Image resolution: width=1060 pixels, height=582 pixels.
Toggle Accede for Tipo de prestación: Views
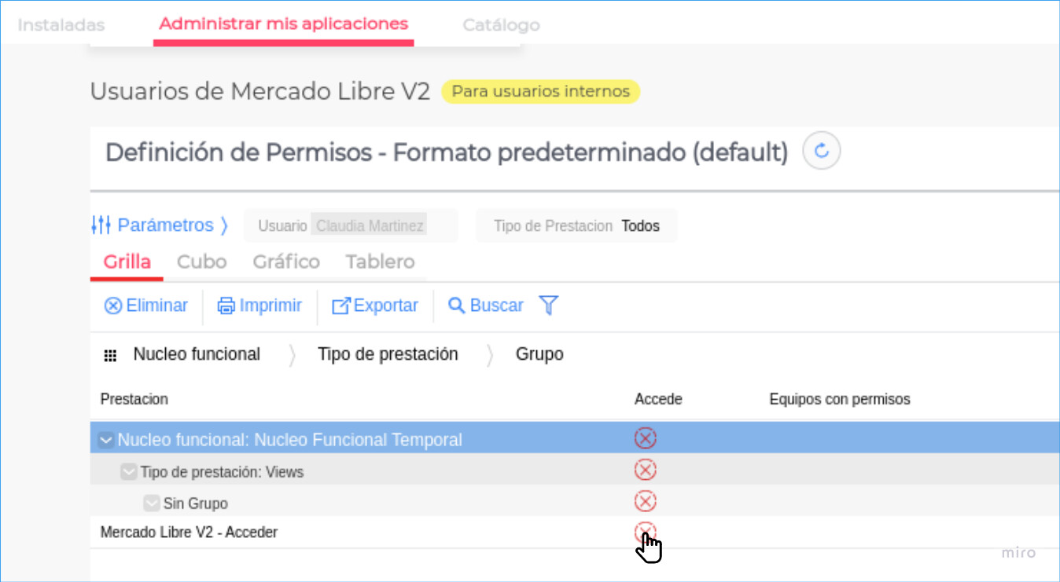pos(645,470)
